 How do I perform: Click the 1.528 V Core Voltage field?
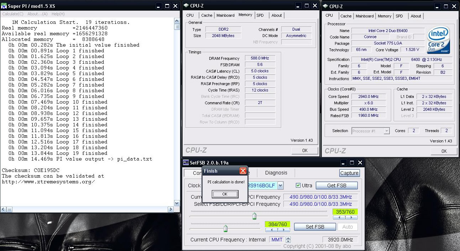pyautogui.click(x=412, y=50)
